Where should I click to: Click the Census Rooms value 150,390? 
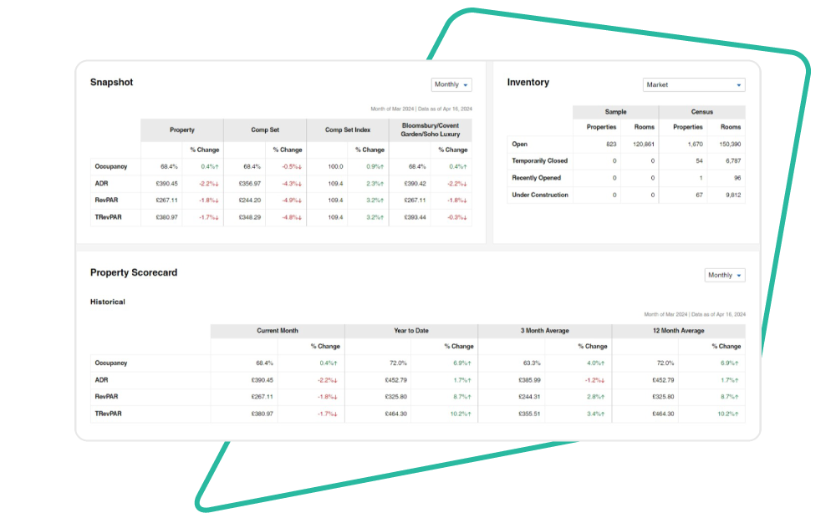tap(730, 144)
